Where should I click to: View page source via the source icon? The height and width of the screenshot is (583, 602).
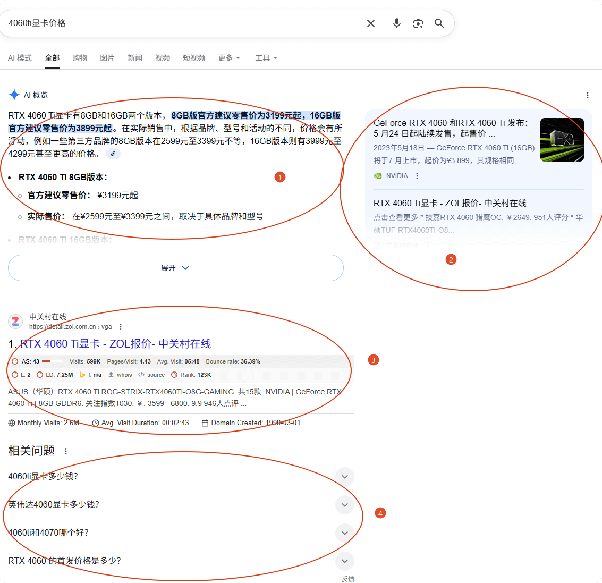pyautogui.click(x=141, y=375)
